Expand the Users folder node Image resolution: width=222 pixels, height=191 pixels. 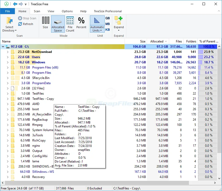(8, 57)
